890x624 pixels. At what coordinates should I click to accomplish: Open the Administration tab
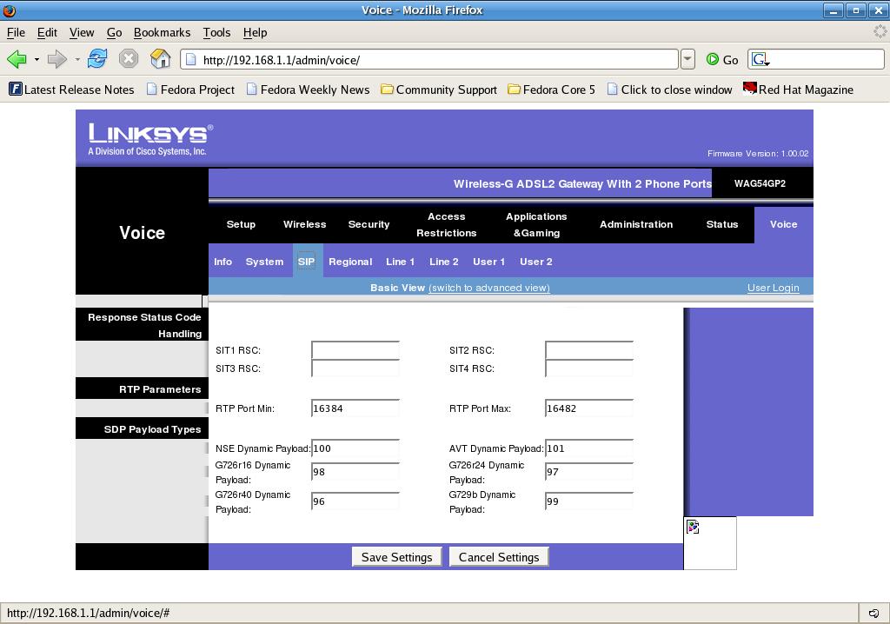tap(635, 224)
